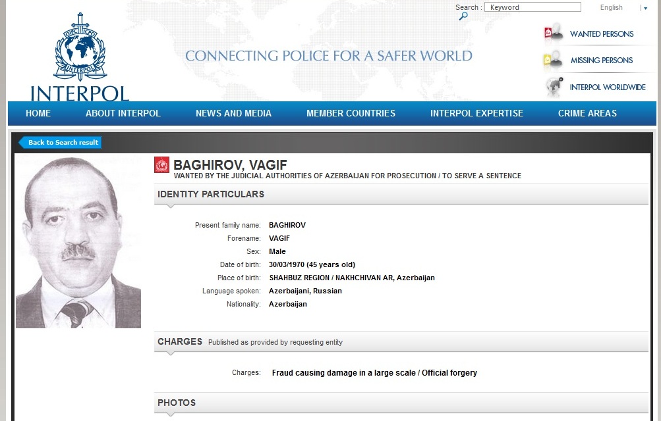The image size is (661, 421).
Task: Click the nationality value Azerbaijan
Action: tap(288, 304)
